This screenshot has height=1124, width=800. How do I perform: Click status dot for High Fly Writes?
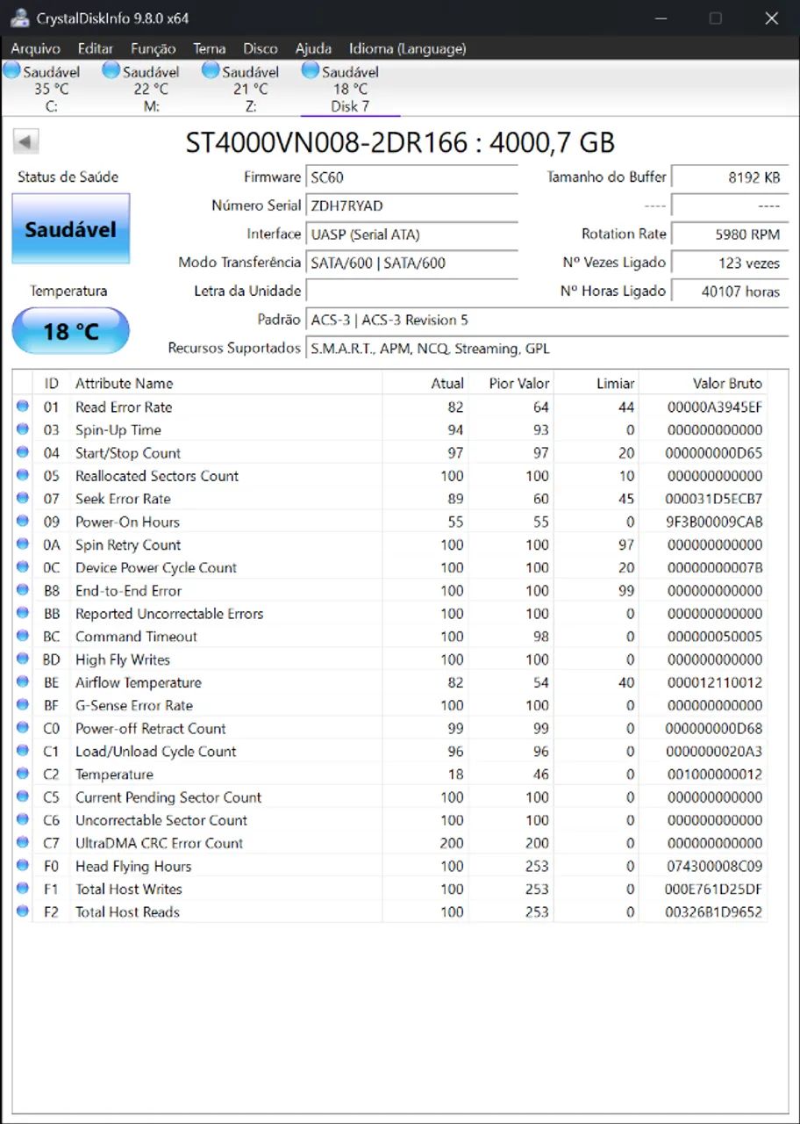[23, 659]
